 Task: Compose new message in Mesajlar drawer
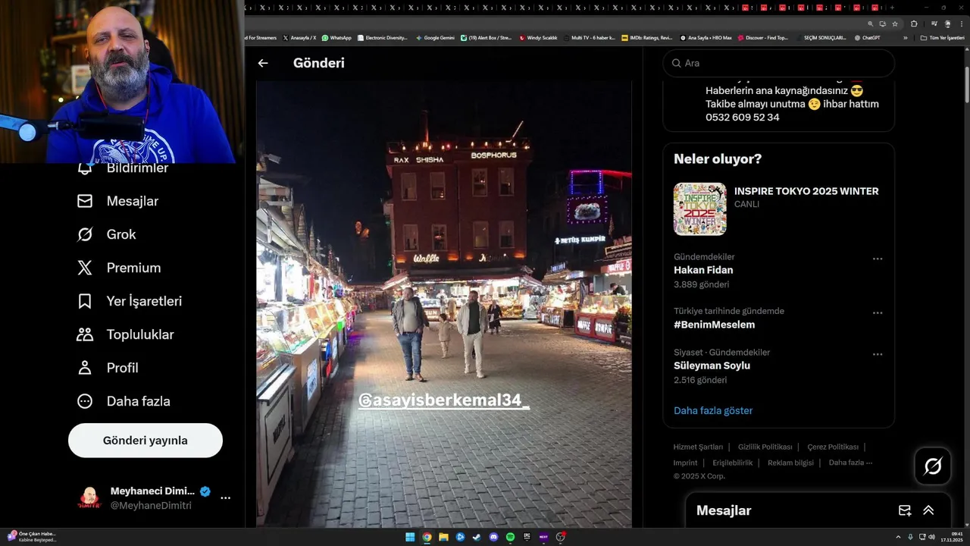[904, 510]
